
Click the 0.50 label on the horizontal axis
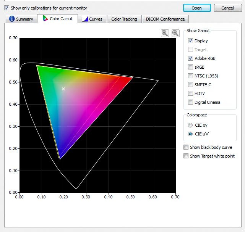coord(130,197)
